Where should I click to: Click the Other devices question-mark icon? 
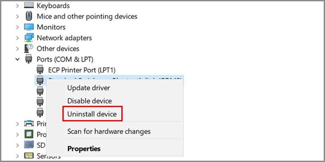29,48
